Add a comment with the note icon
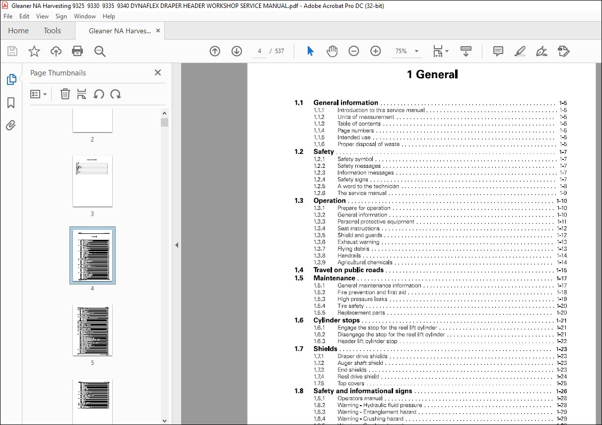 click(498, 51)
